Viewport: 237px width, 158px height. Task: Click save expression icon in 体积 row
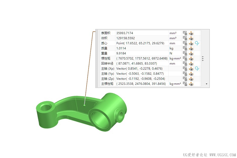pyautogui.click(x=185, y=38)
